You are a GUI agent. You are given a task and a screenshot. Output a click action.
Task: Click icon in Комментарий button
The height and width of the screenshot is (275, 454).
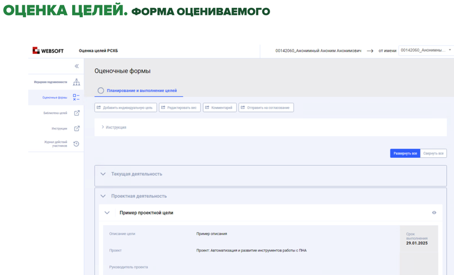point(207,107)
